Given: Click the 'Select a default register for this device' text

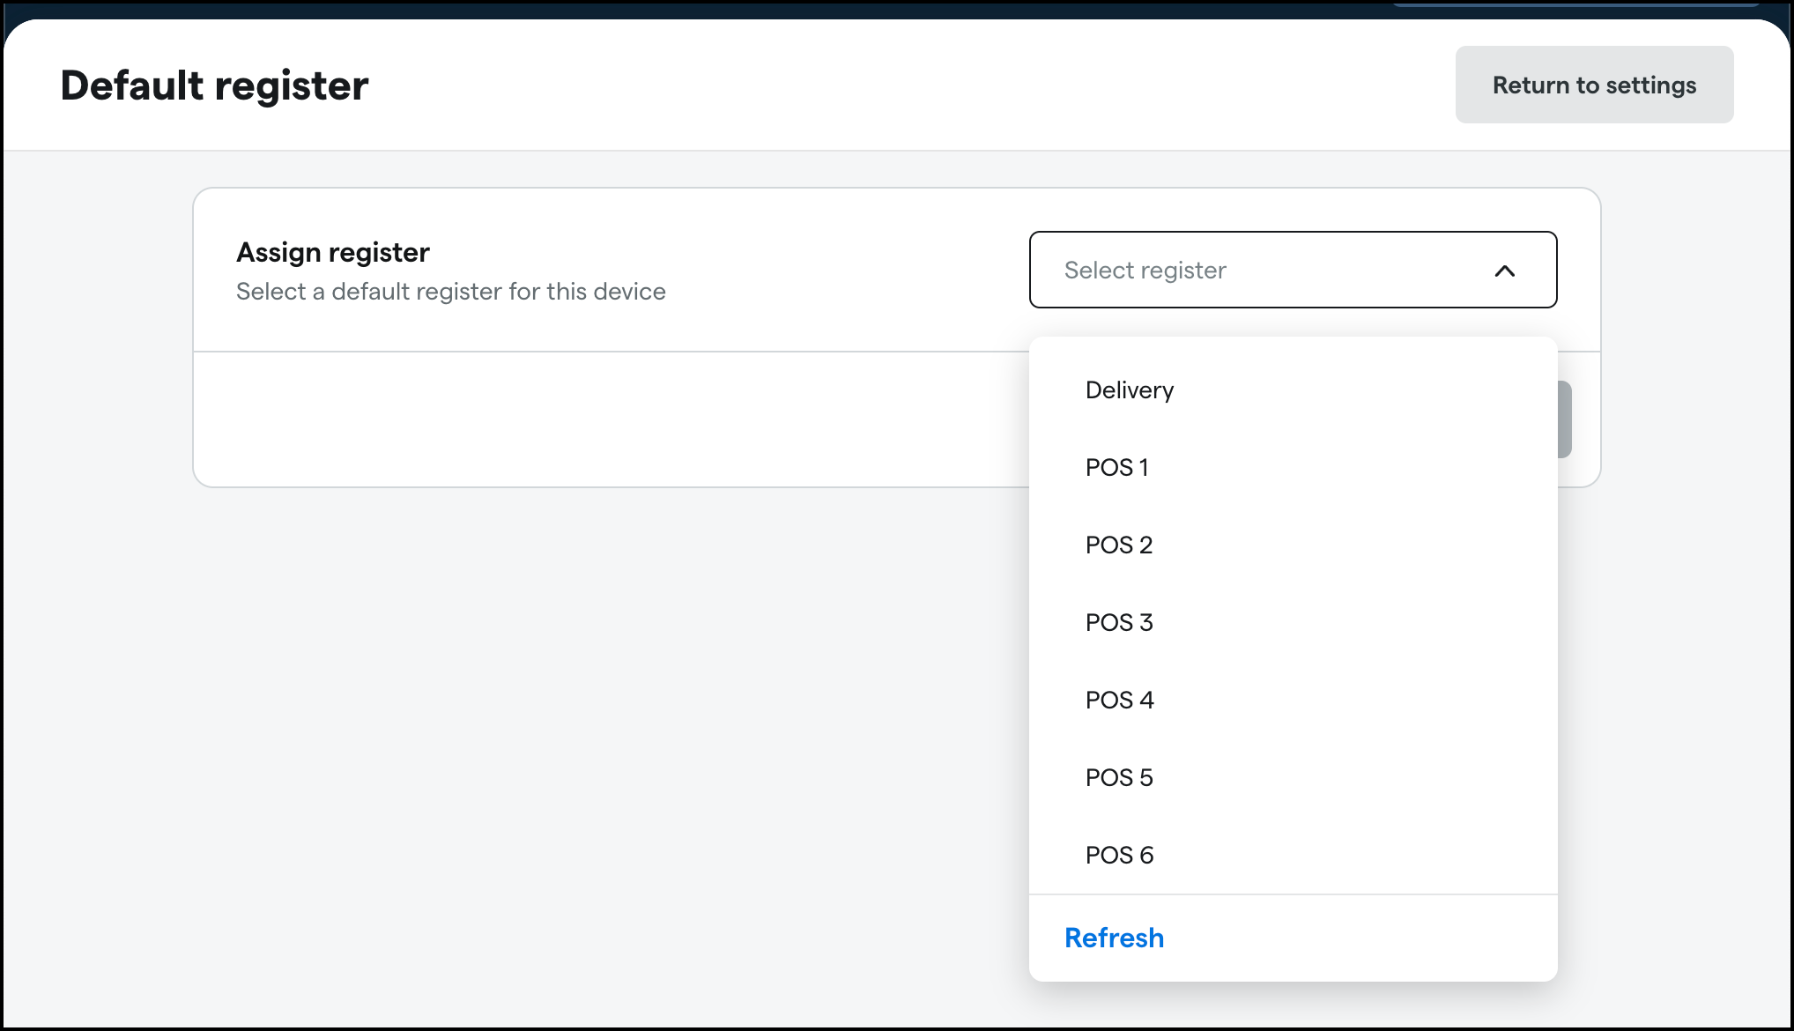Looking at the screenshot, I should (x=450, y=291).
